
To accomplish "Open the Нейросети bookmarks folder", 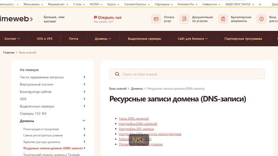I will 212,4.
